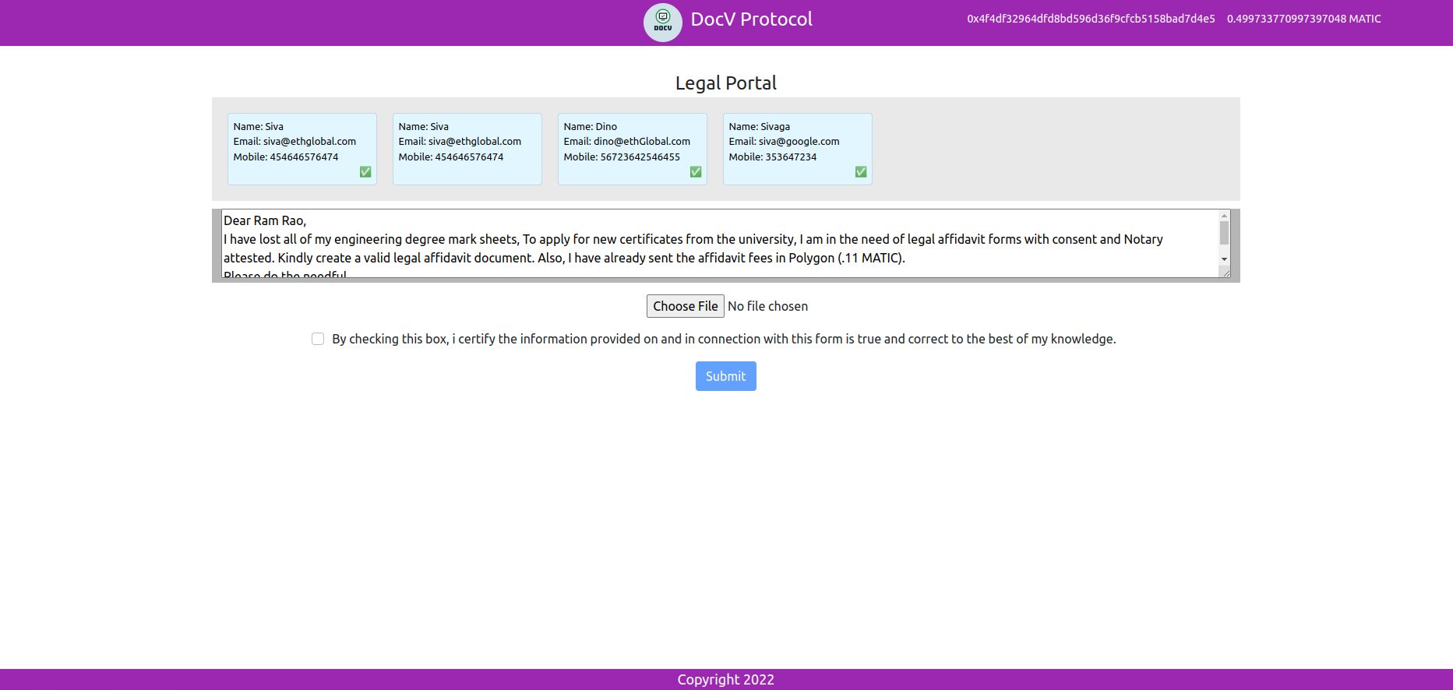Click 'No file chosen' label

pyautogui.click(x=767, y=306)
